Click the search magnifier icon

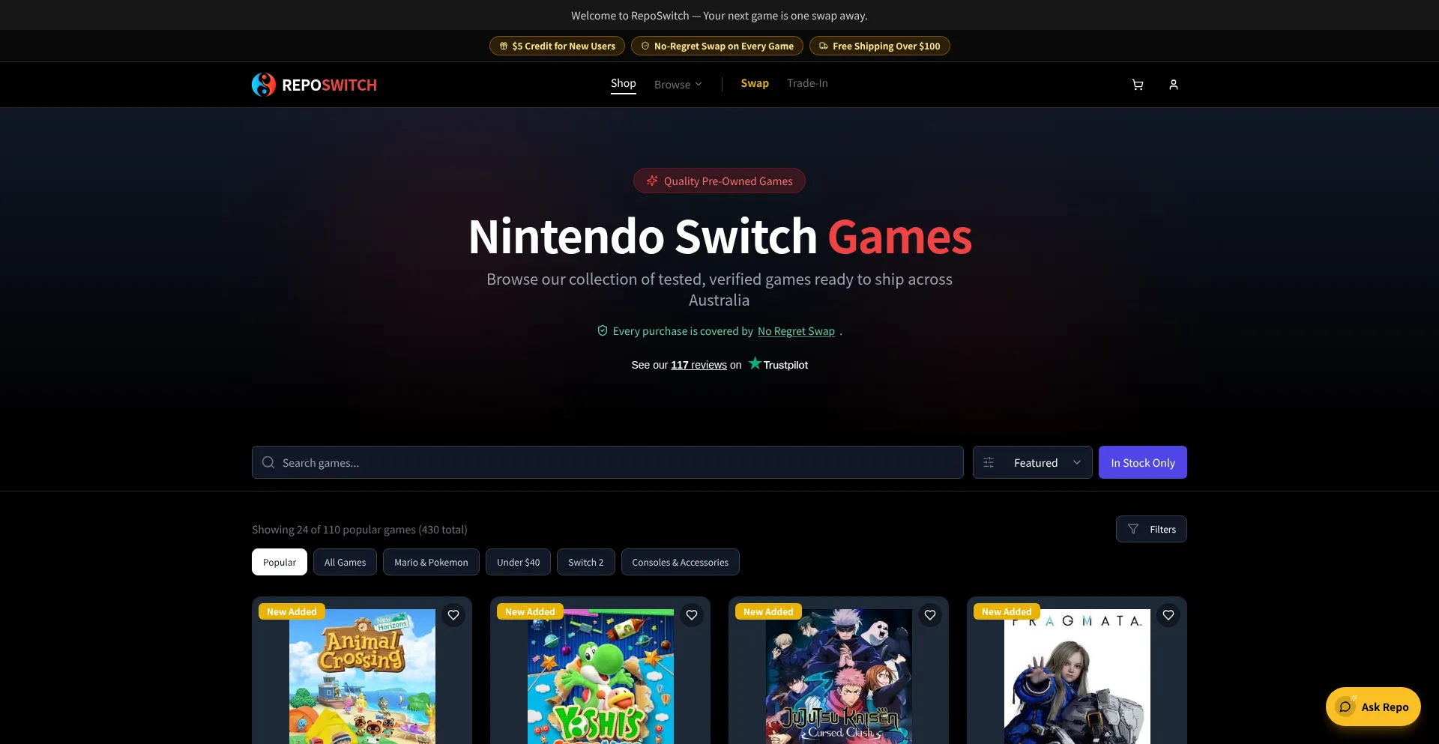(268, 462)
